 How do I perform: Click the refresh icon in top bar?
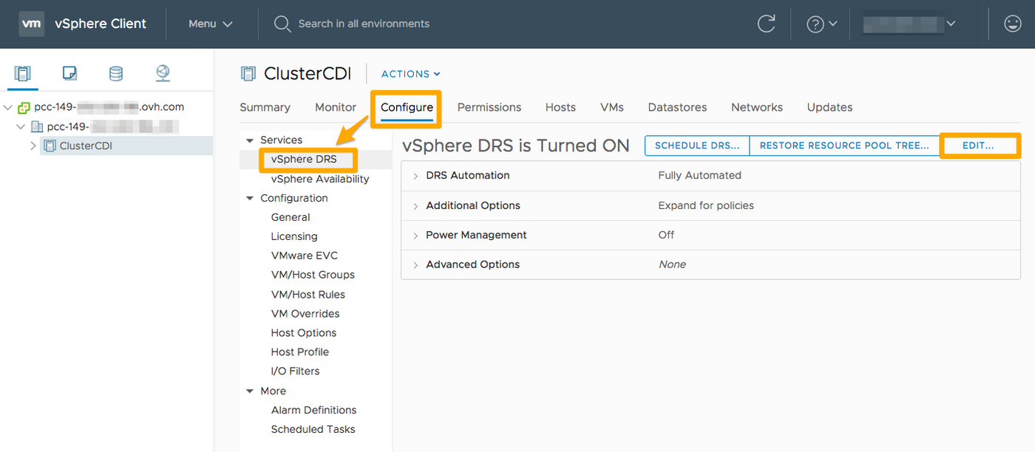click(767, 24)
